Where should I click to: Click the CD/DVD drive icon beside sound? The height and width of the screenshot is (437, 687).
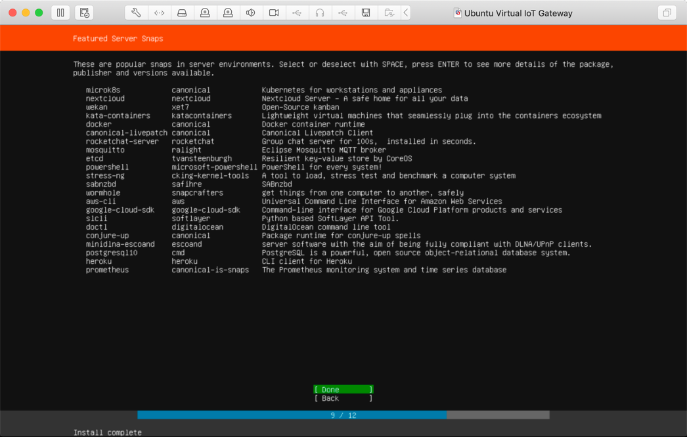point(228,12)
